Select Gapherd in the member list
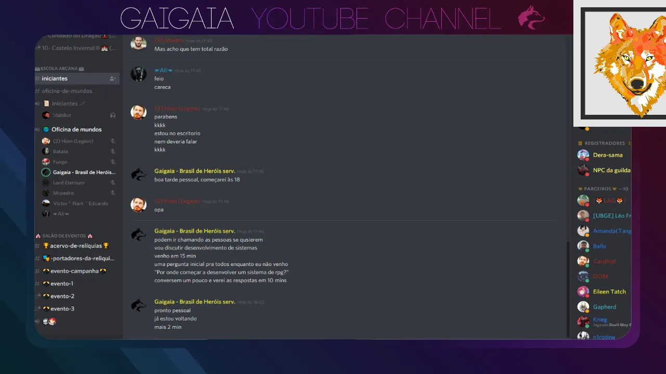666x374 pixels. 604,306
